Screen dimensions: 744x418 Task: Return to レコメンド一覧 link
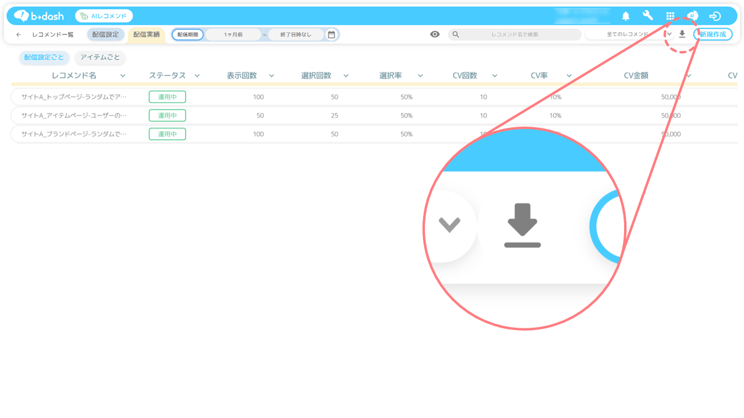[52, 34]
